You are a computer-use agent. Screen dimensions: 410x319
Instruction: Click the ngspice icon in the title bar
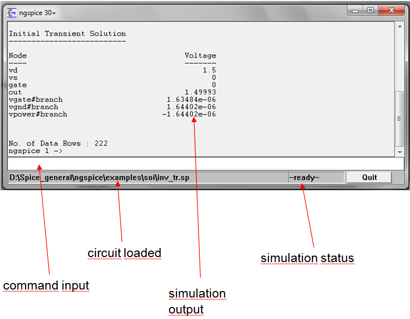pyautogui.click(x=11, y=12)
